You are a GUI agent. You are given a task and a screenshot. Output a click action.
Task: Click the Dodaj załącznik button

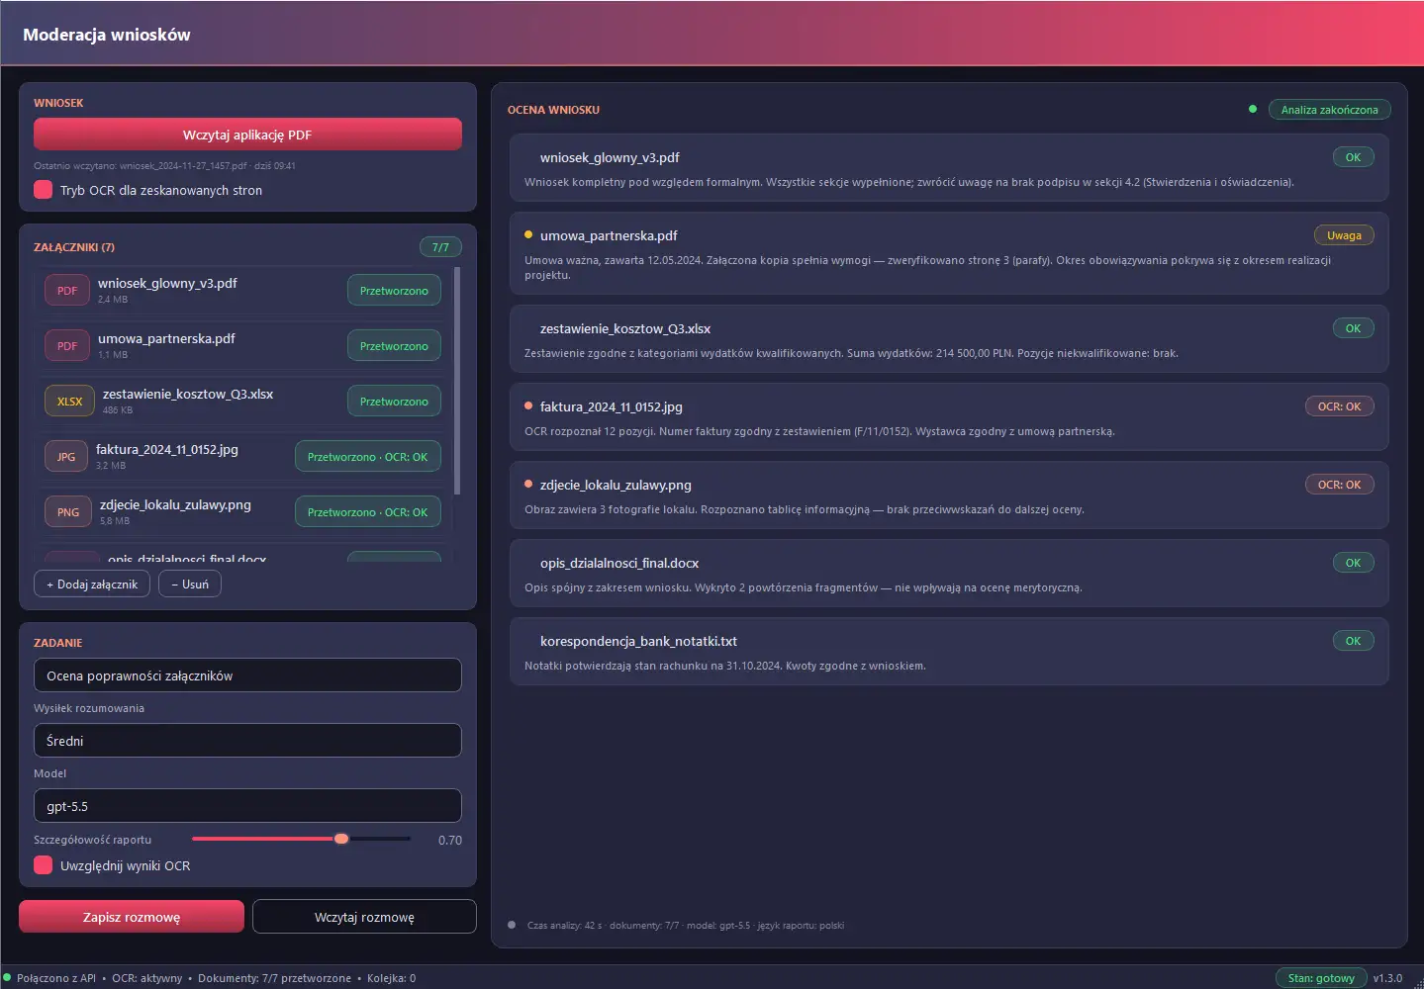(x=92, y=584)
